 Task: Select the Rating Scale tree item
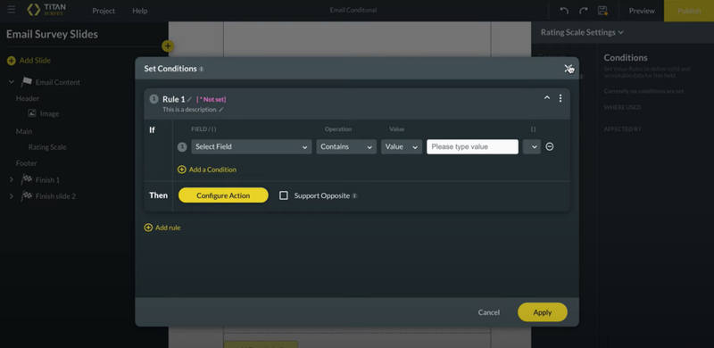[47, 147]
